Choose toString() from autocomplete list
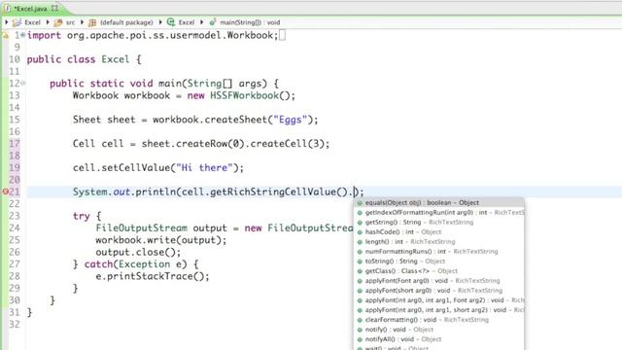622x350 pixels. 438,262
